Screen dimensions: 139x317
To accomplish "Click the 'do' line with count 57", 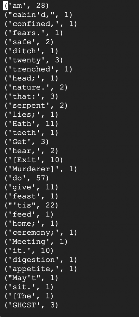I will coord(27,178).
